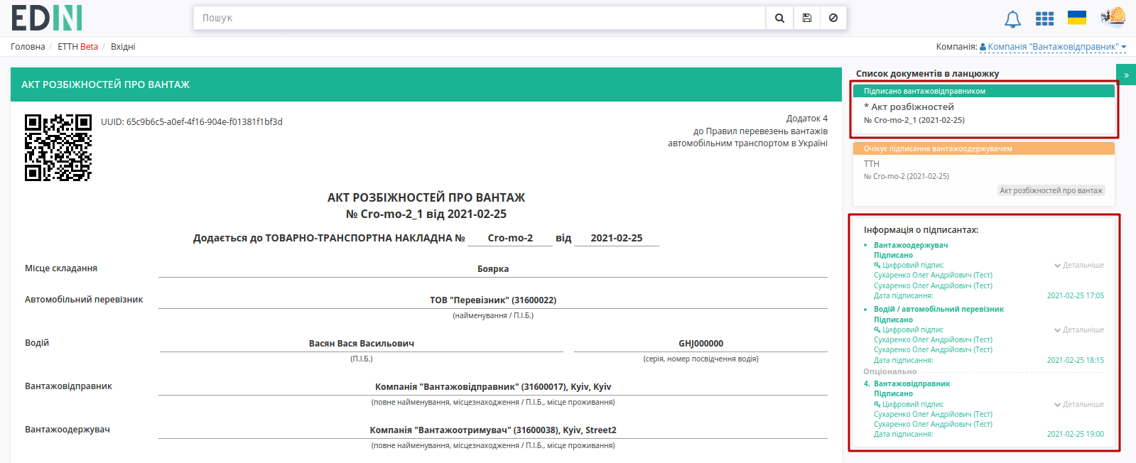
Task: Click the search magnifier icon
Action: (779, 18)
